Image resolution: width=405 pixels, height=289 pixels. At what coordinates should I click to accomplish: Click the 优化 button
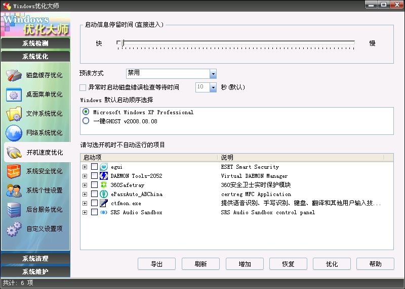point(332,264)
